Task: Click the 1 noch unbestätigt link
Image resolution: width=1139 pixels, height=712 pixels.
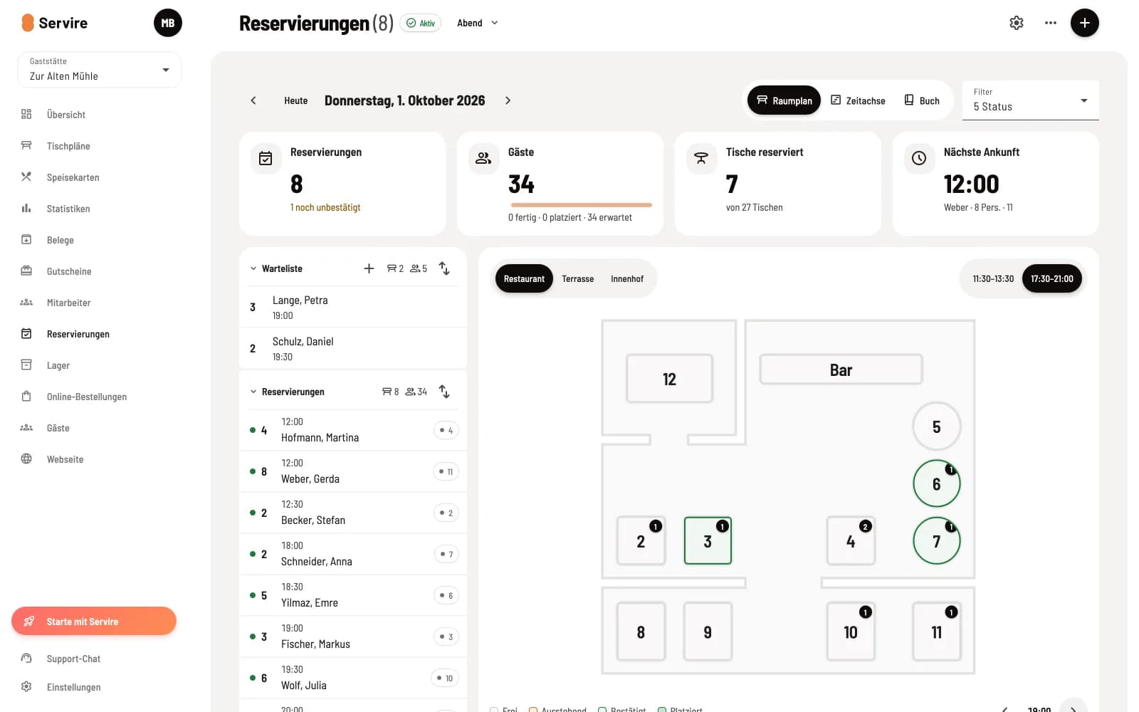Action: (x=325, y=207)
